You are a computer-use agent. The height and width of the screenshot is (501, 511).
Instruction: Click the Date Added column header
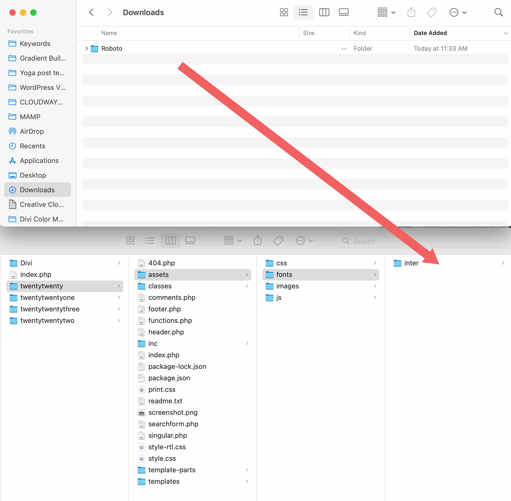(x=431, y=33)
